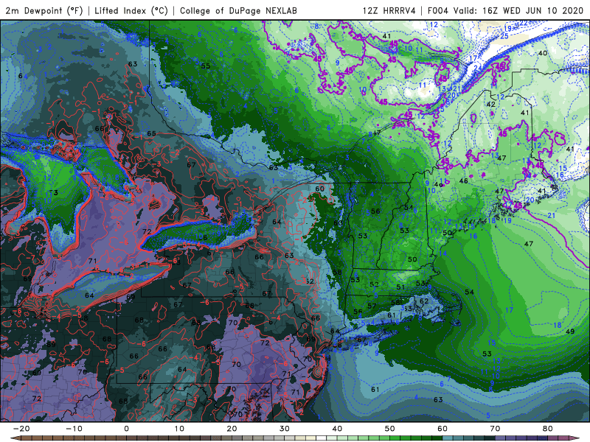Click the "20" tick label under the color scale
Viewport: 590px width, 442px height.
click(x=232, y=429)
